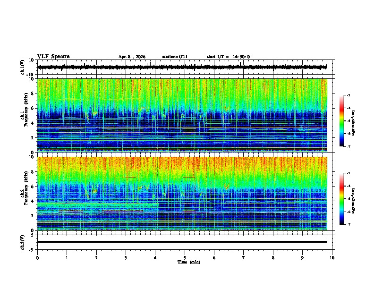Click ch.2 frequency axis tick "8"

[33, 172]
